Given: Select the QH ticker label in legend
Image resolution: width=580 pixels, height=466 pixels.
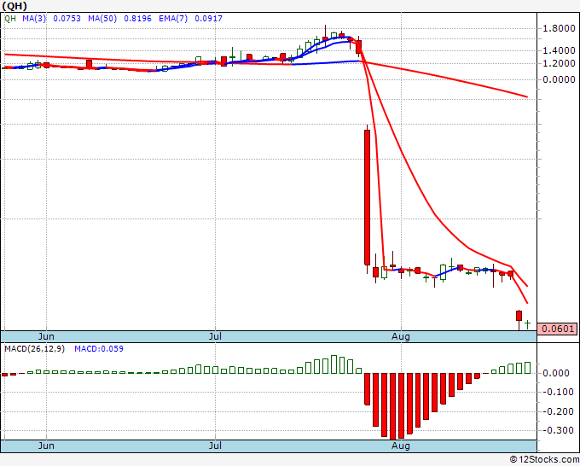Looking at the screenshot, I should point(10,18).
